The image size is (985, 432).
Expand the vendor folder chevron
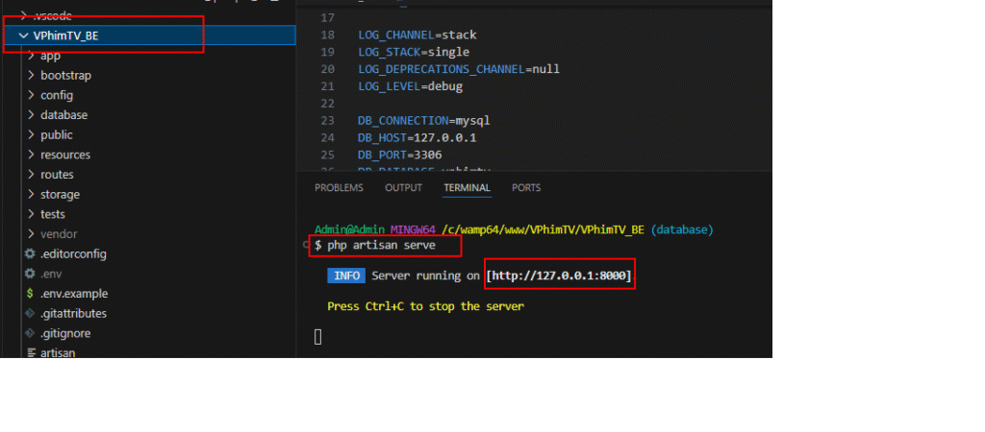[31, 234]
